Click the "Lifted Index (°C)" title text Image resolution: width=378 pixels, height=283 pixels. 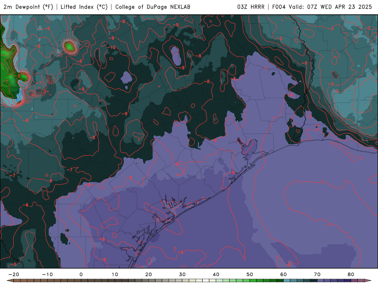click(x=84, y=7)
